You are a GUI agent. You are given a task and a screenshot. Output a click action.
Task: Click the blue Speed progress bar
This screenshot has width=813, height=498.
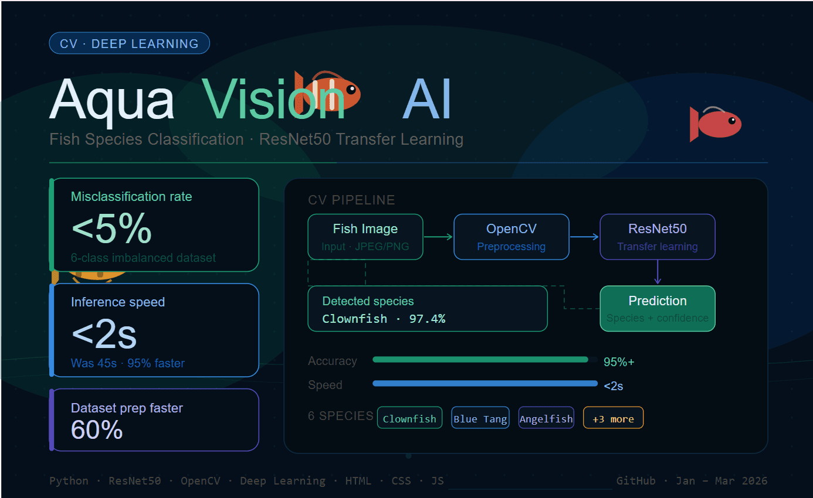pyautogui.click(x=485, y=384)
